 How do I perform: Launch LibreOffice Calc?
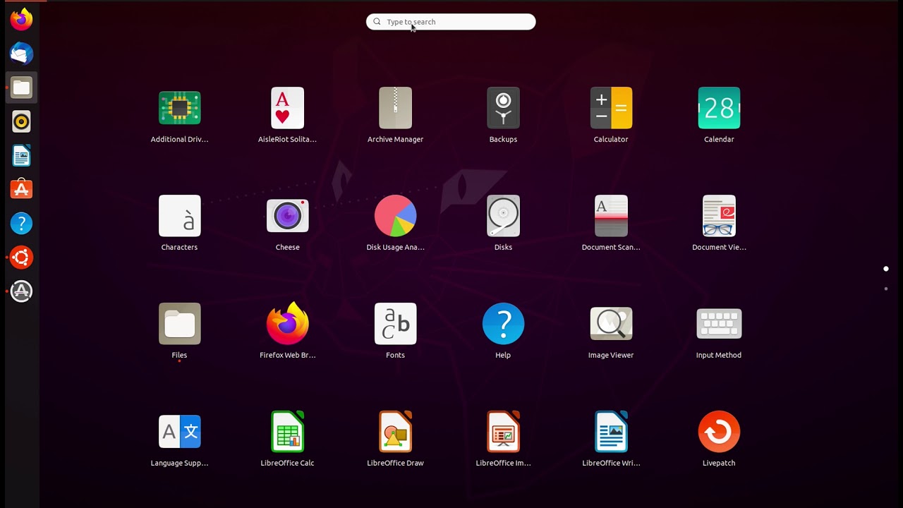click(x=287, y=433)
